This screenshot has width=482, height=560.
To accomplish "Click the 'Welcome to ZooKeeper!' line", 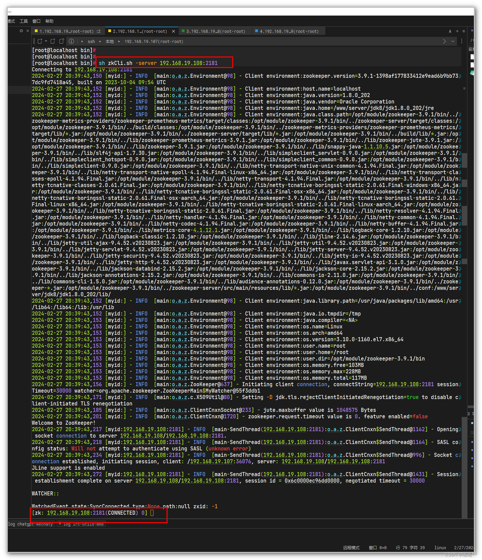I will [64, 423].
